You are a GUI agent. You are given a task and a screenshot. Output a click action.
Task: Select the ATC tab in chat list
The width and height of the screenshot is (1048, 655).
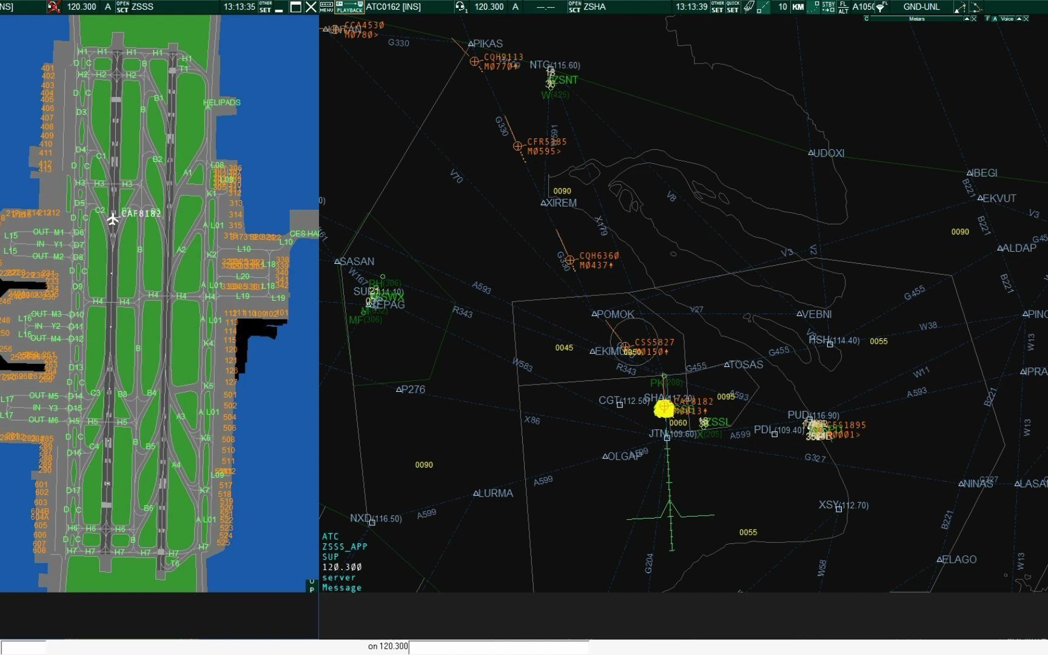click(331, 537)
